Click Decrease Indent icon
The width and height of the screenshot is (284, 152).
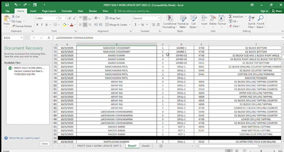[x=96, y=25]
